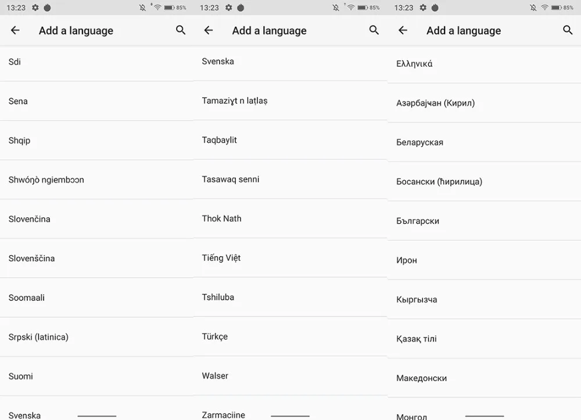Select Македонски
Screen dimensions: 581x420
[x=484, y=378]
